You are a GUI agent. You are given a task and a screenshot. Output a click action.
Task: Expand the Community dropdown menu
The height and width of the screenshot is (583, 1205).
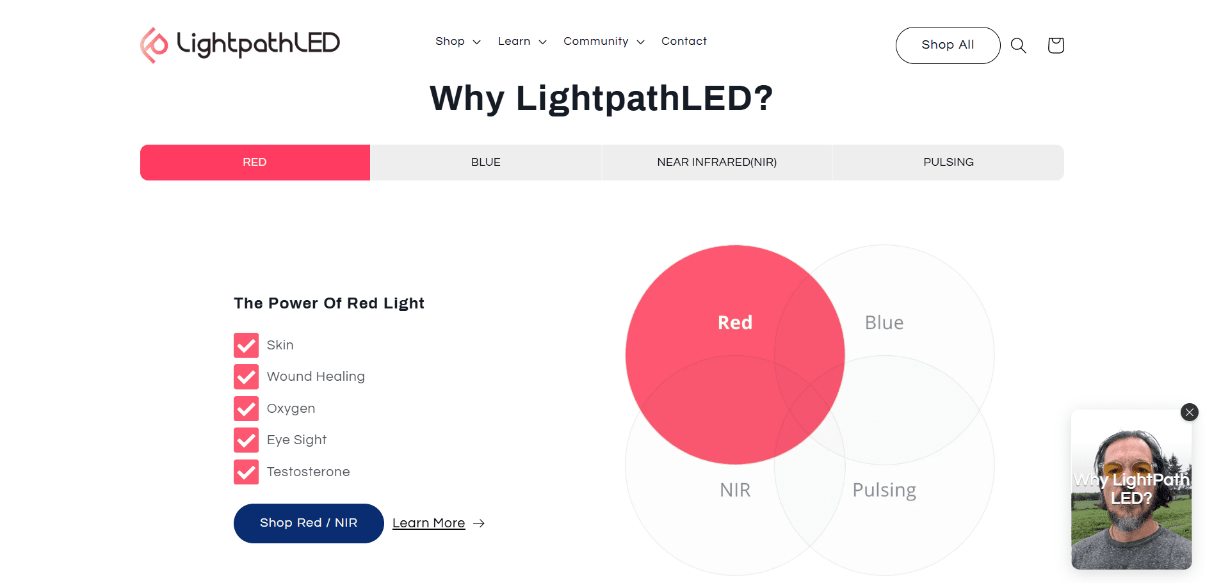603,42
